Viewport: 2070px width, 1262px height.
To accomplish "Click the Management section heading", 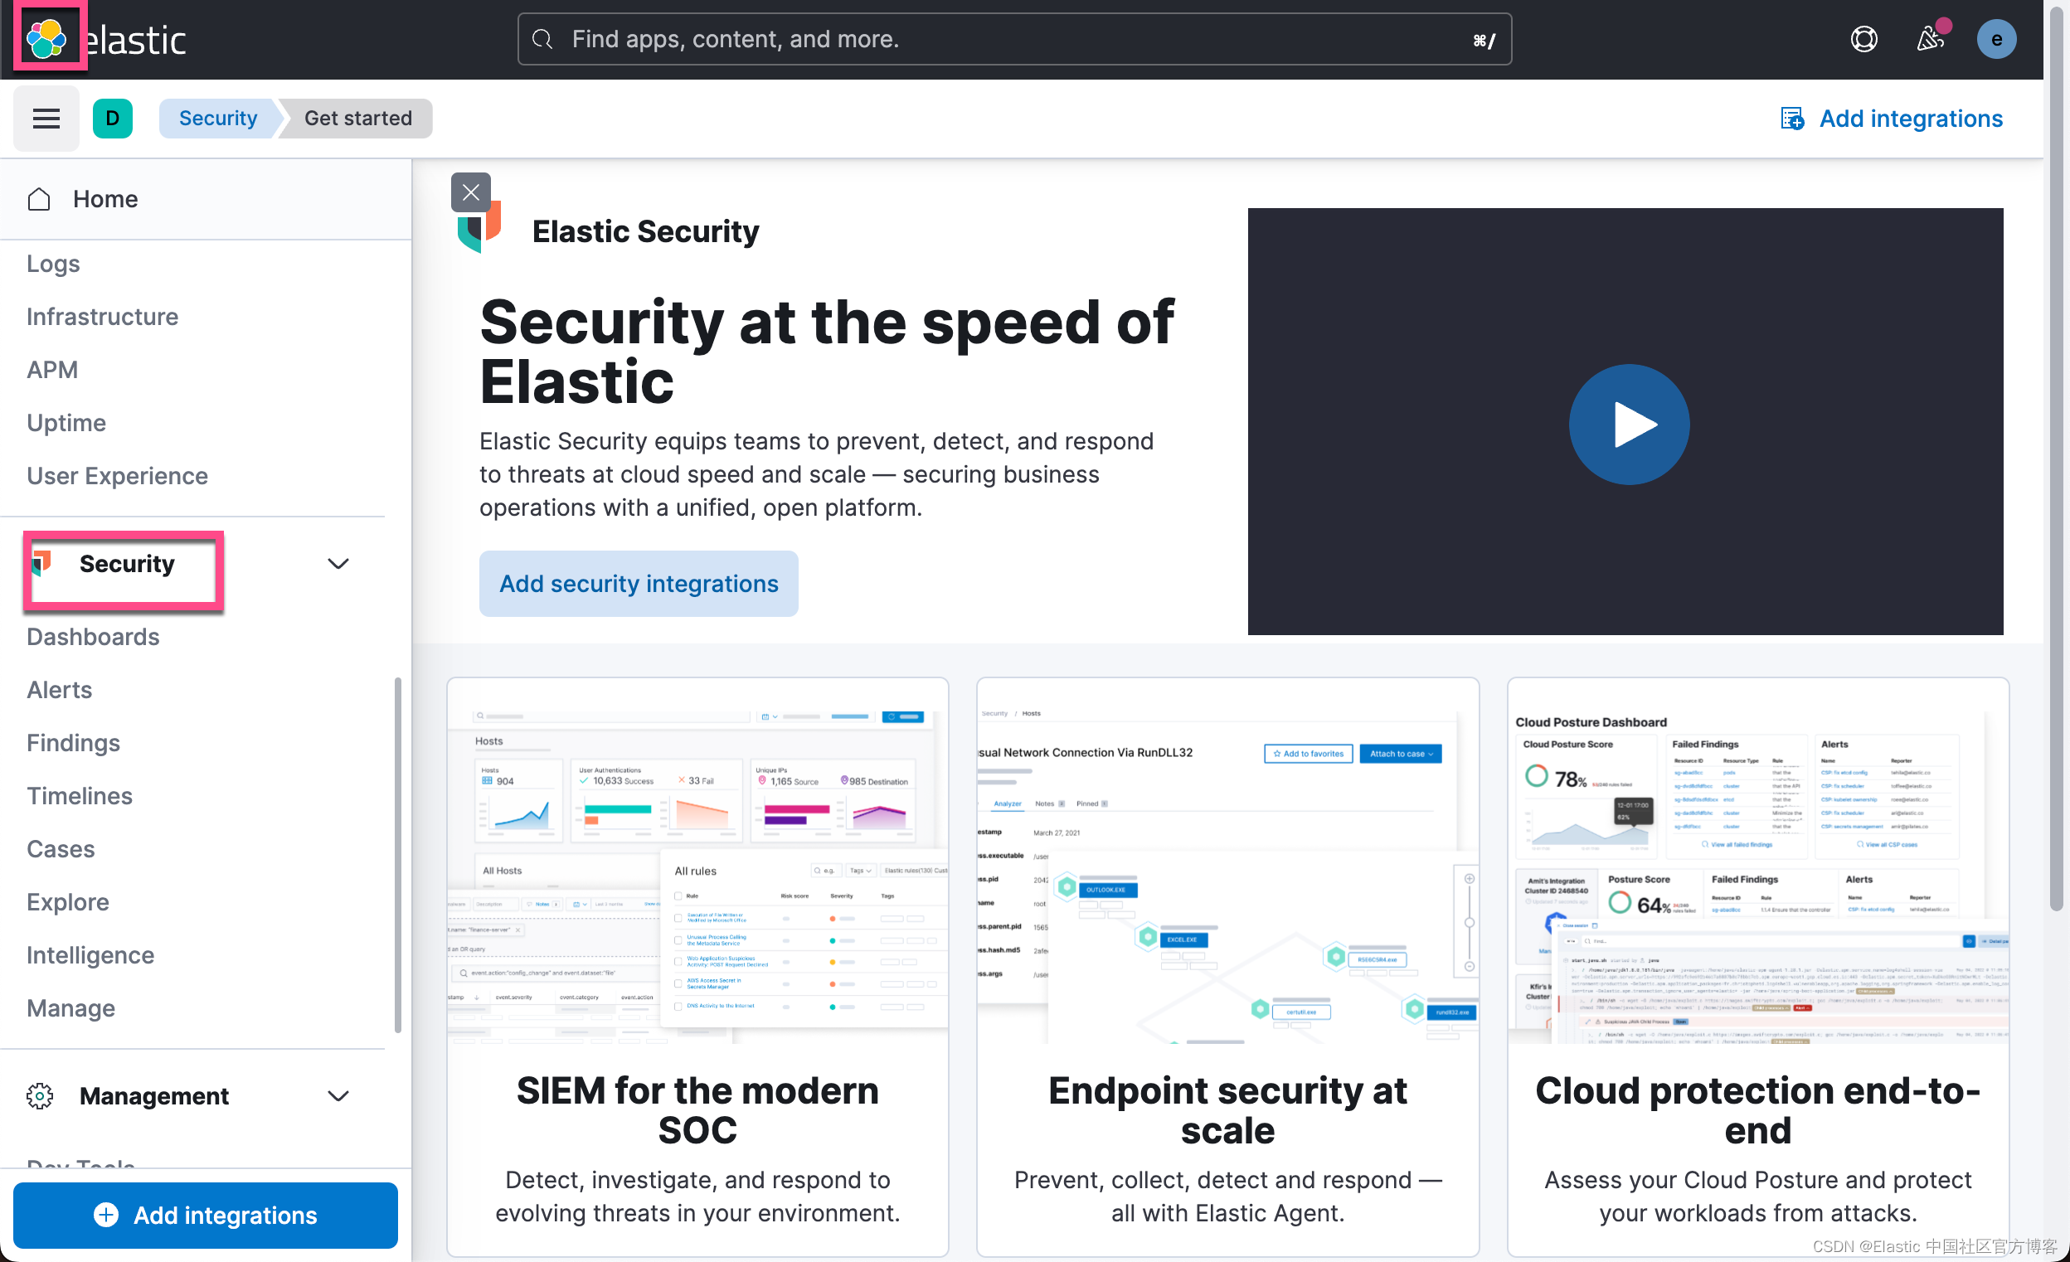I will [x=153, y=1095].
